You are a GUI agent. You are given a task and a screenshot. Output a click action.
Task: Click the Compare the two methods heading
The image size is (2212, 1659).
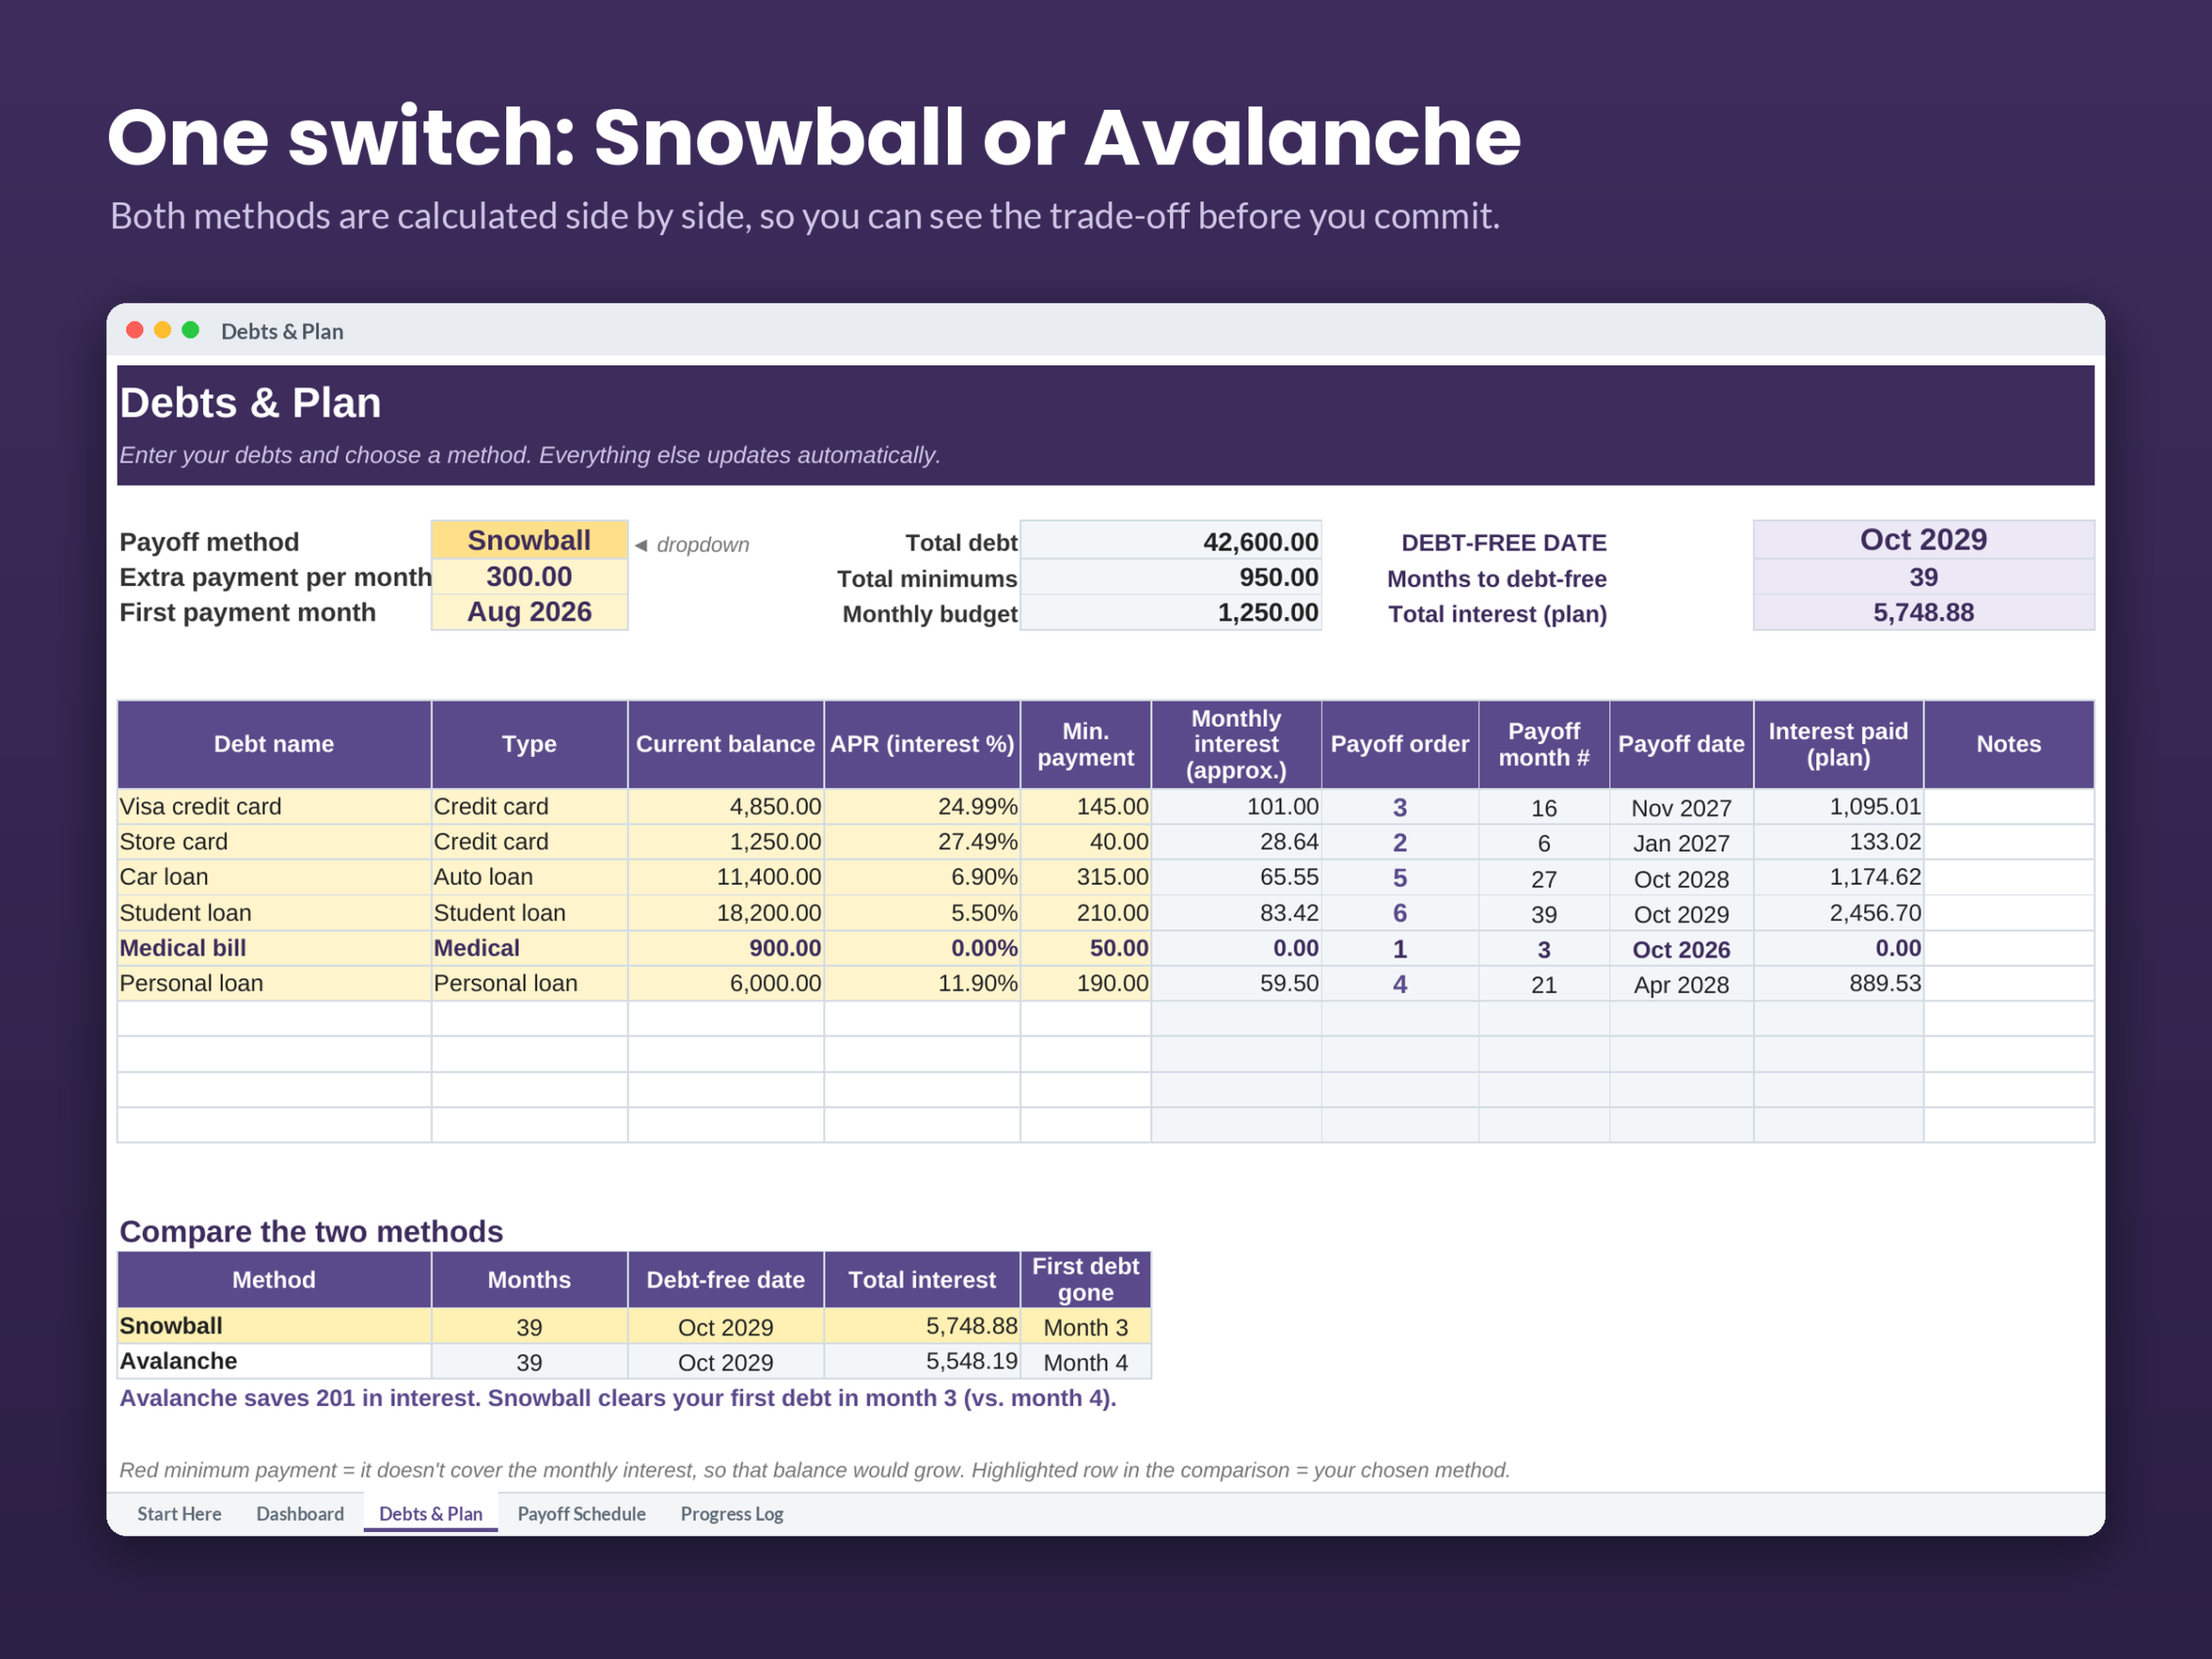pyautogui.click(x=311, y=1231)
